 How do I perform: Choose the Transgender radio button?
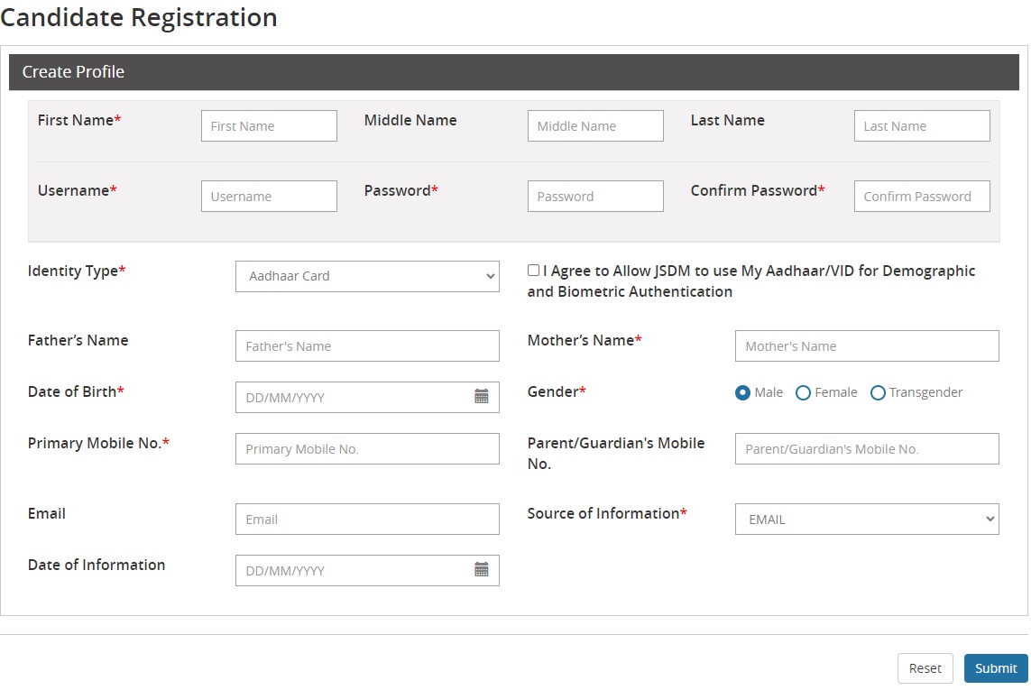tap(878, 393)
